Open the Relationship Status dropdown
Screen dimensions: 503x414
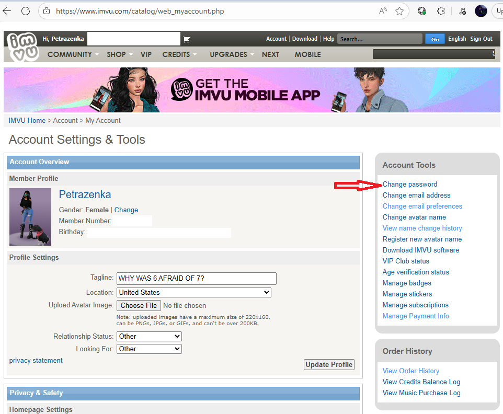[x=149, y=337]
